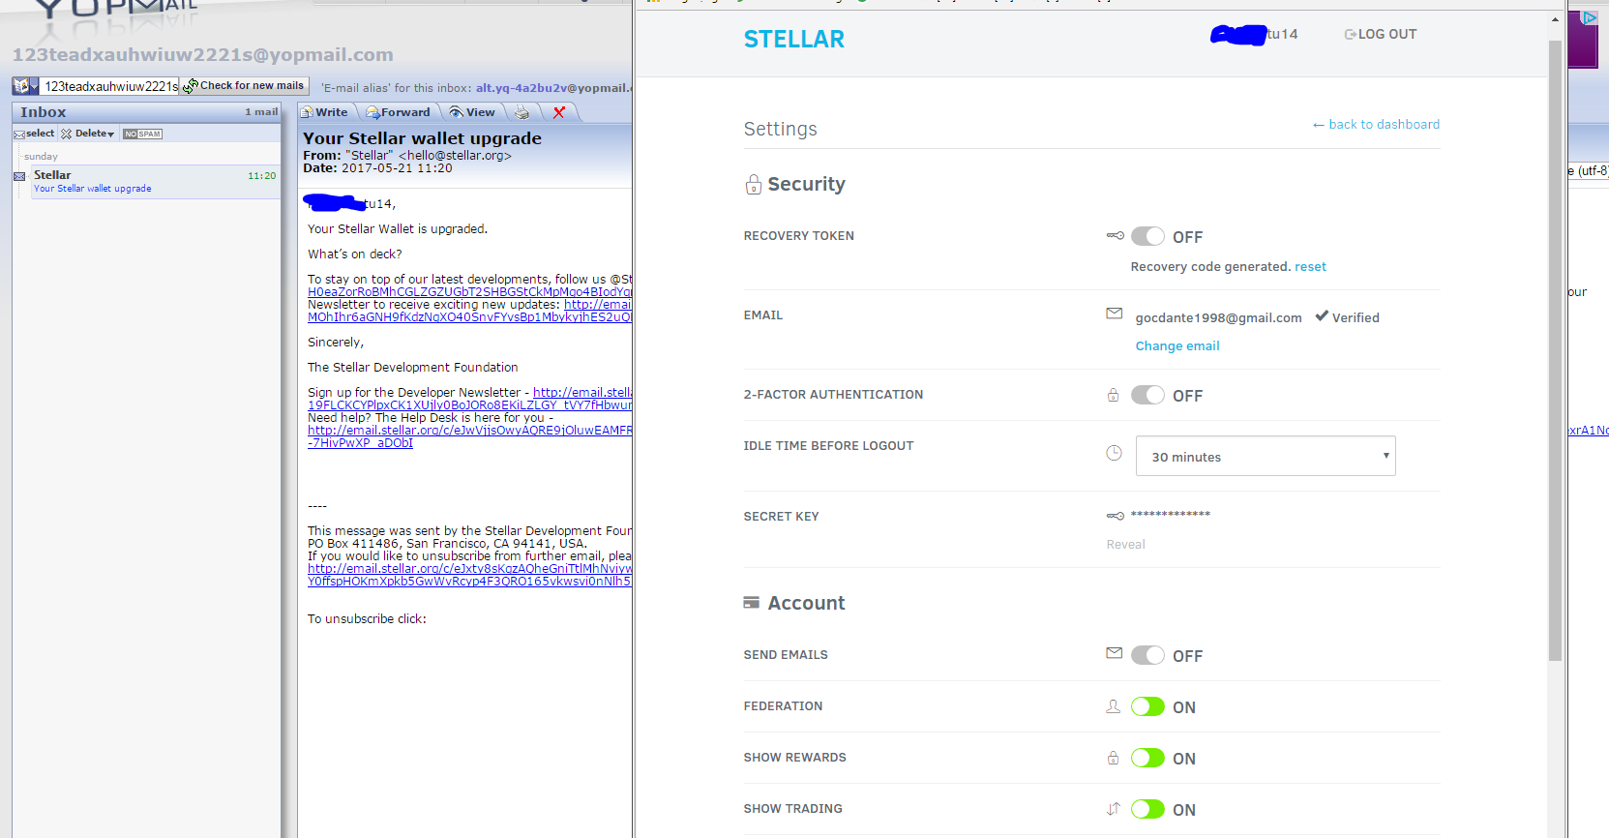
Task: Toggle the 2-Factor Authentication switch
Action: pyautogui.click(x=1147, y=395)
